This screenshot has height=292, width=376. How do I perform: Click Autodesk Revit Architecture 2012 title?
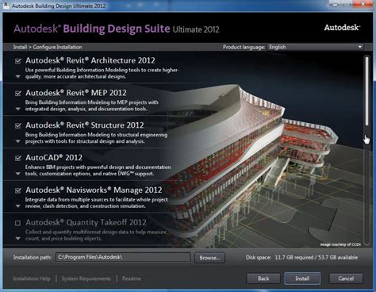(x=90, y=60)
